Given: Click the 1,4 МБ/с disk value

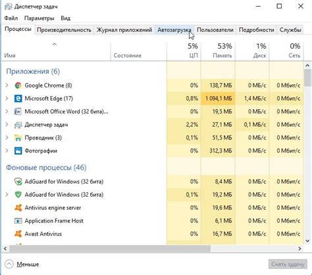Looking at the screenshot, I should point(255,99).
